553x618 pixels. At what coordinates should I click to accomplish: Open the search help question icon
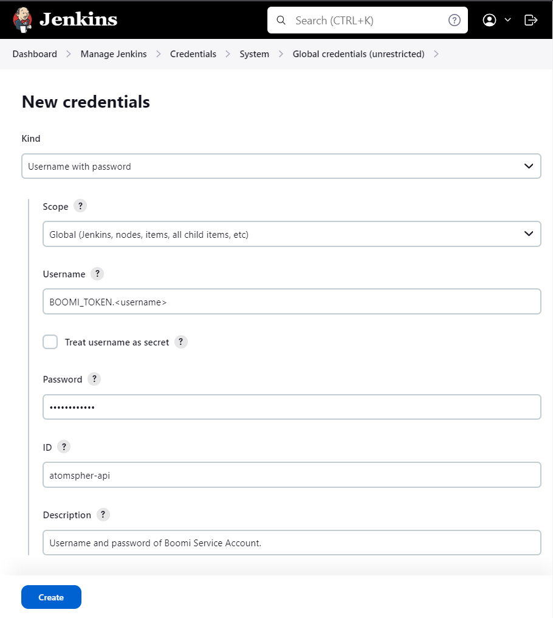[454, 20]
